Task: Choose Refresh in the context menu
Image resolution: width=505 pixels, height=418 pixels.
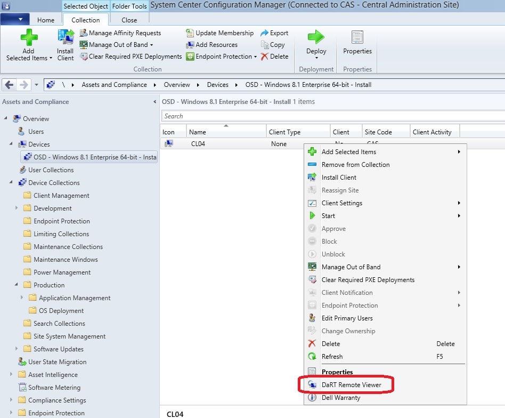Action: tap(385, 357)
